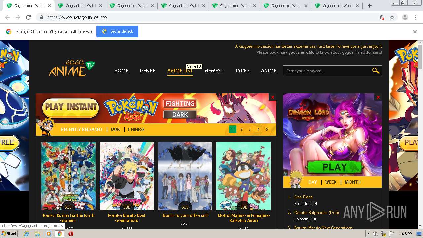Dismiss the default browser notification bar

tap(415, 32)
